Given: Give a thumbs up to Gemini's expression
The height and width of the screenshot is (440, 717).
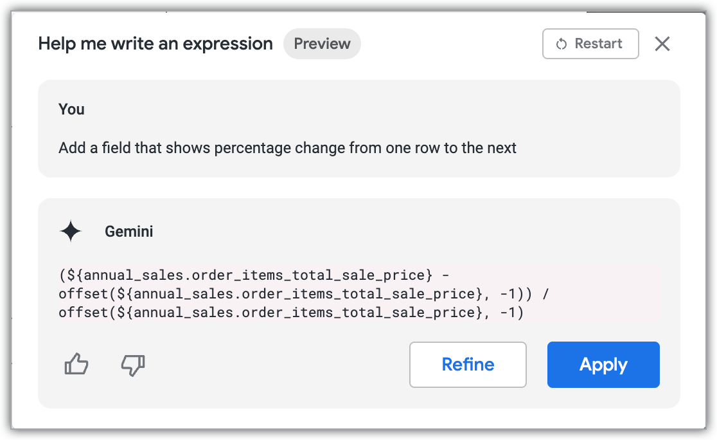Looking at the screenshot, I should (x=76, y=365).
